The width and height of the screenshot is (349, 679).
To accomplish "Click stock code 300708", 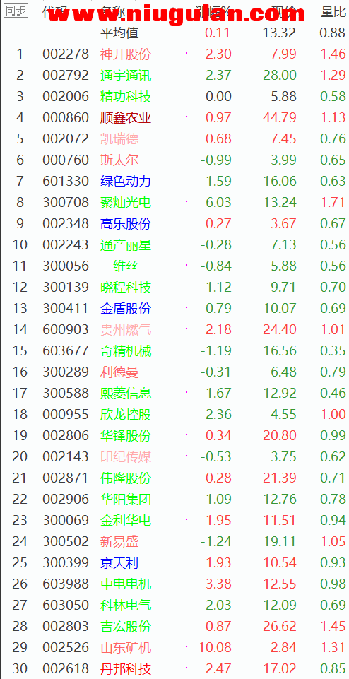I will click(66, 202).
